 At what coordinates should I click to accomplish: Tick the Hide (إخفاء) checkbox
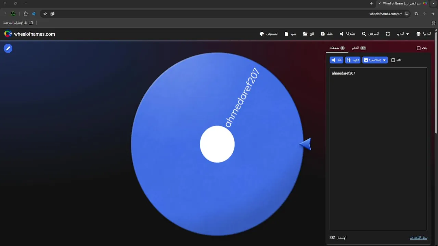[418, 48]
